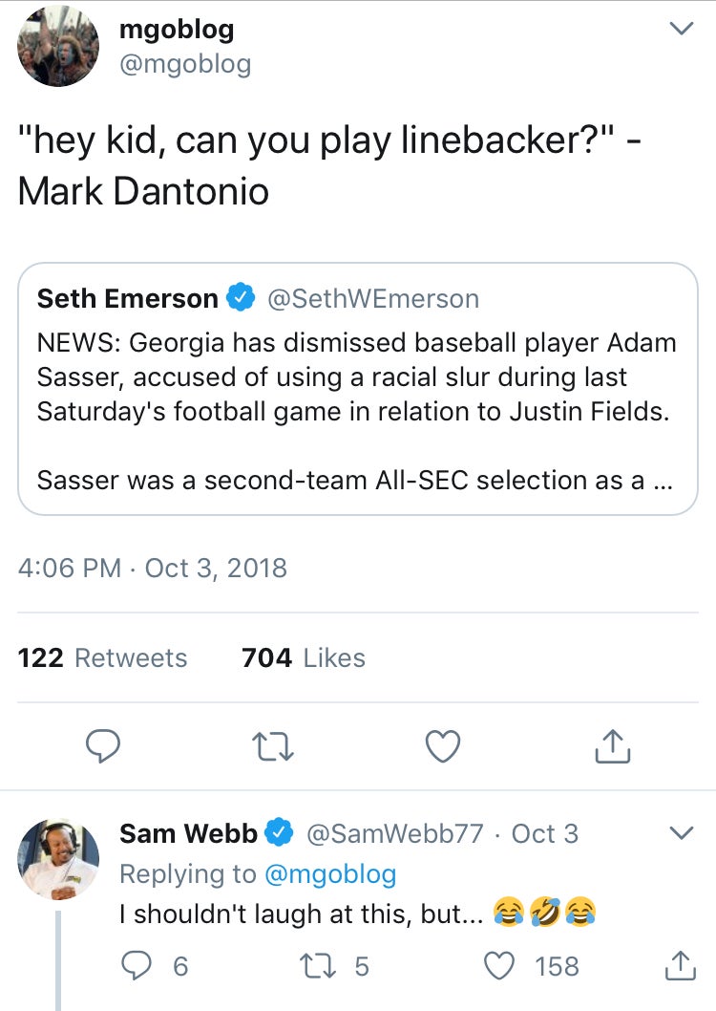
Task: Open Sam Webb's profile picture
Action: click(58, 859)
